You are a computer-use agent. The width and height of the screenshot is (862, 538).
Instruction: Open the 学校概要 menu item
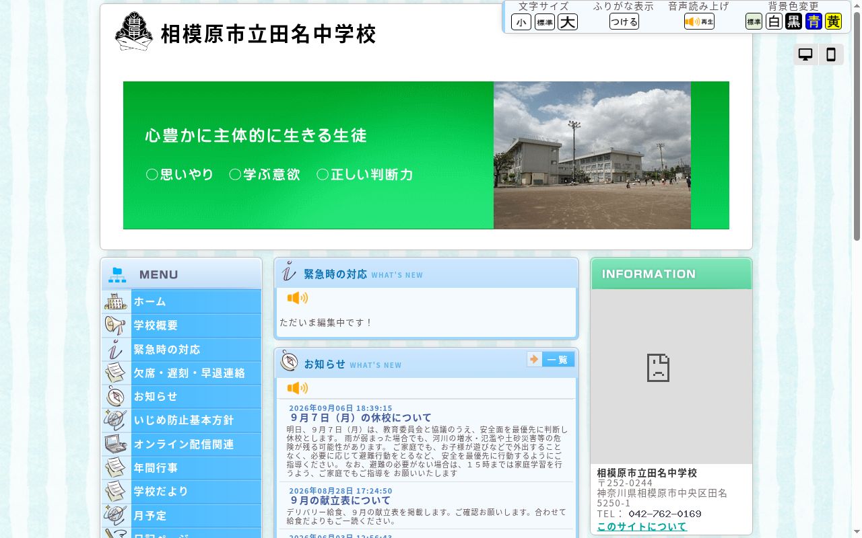click(182, 325)
